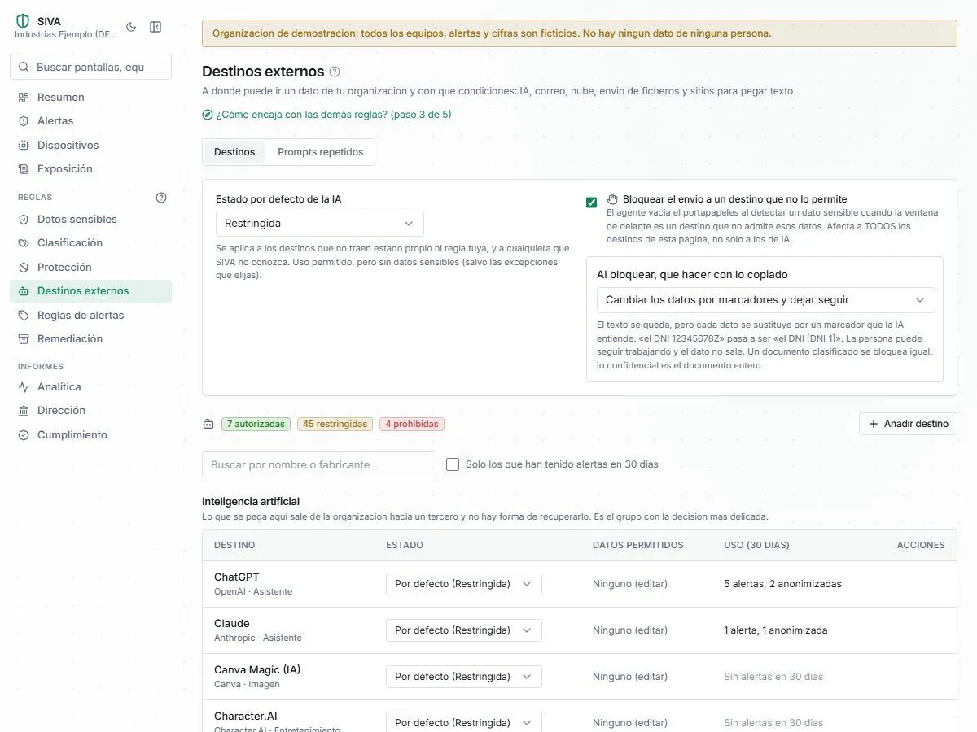The image size is (977, 732).
Task: Click the DESTINO column header
Action: (x=234, y=545)
